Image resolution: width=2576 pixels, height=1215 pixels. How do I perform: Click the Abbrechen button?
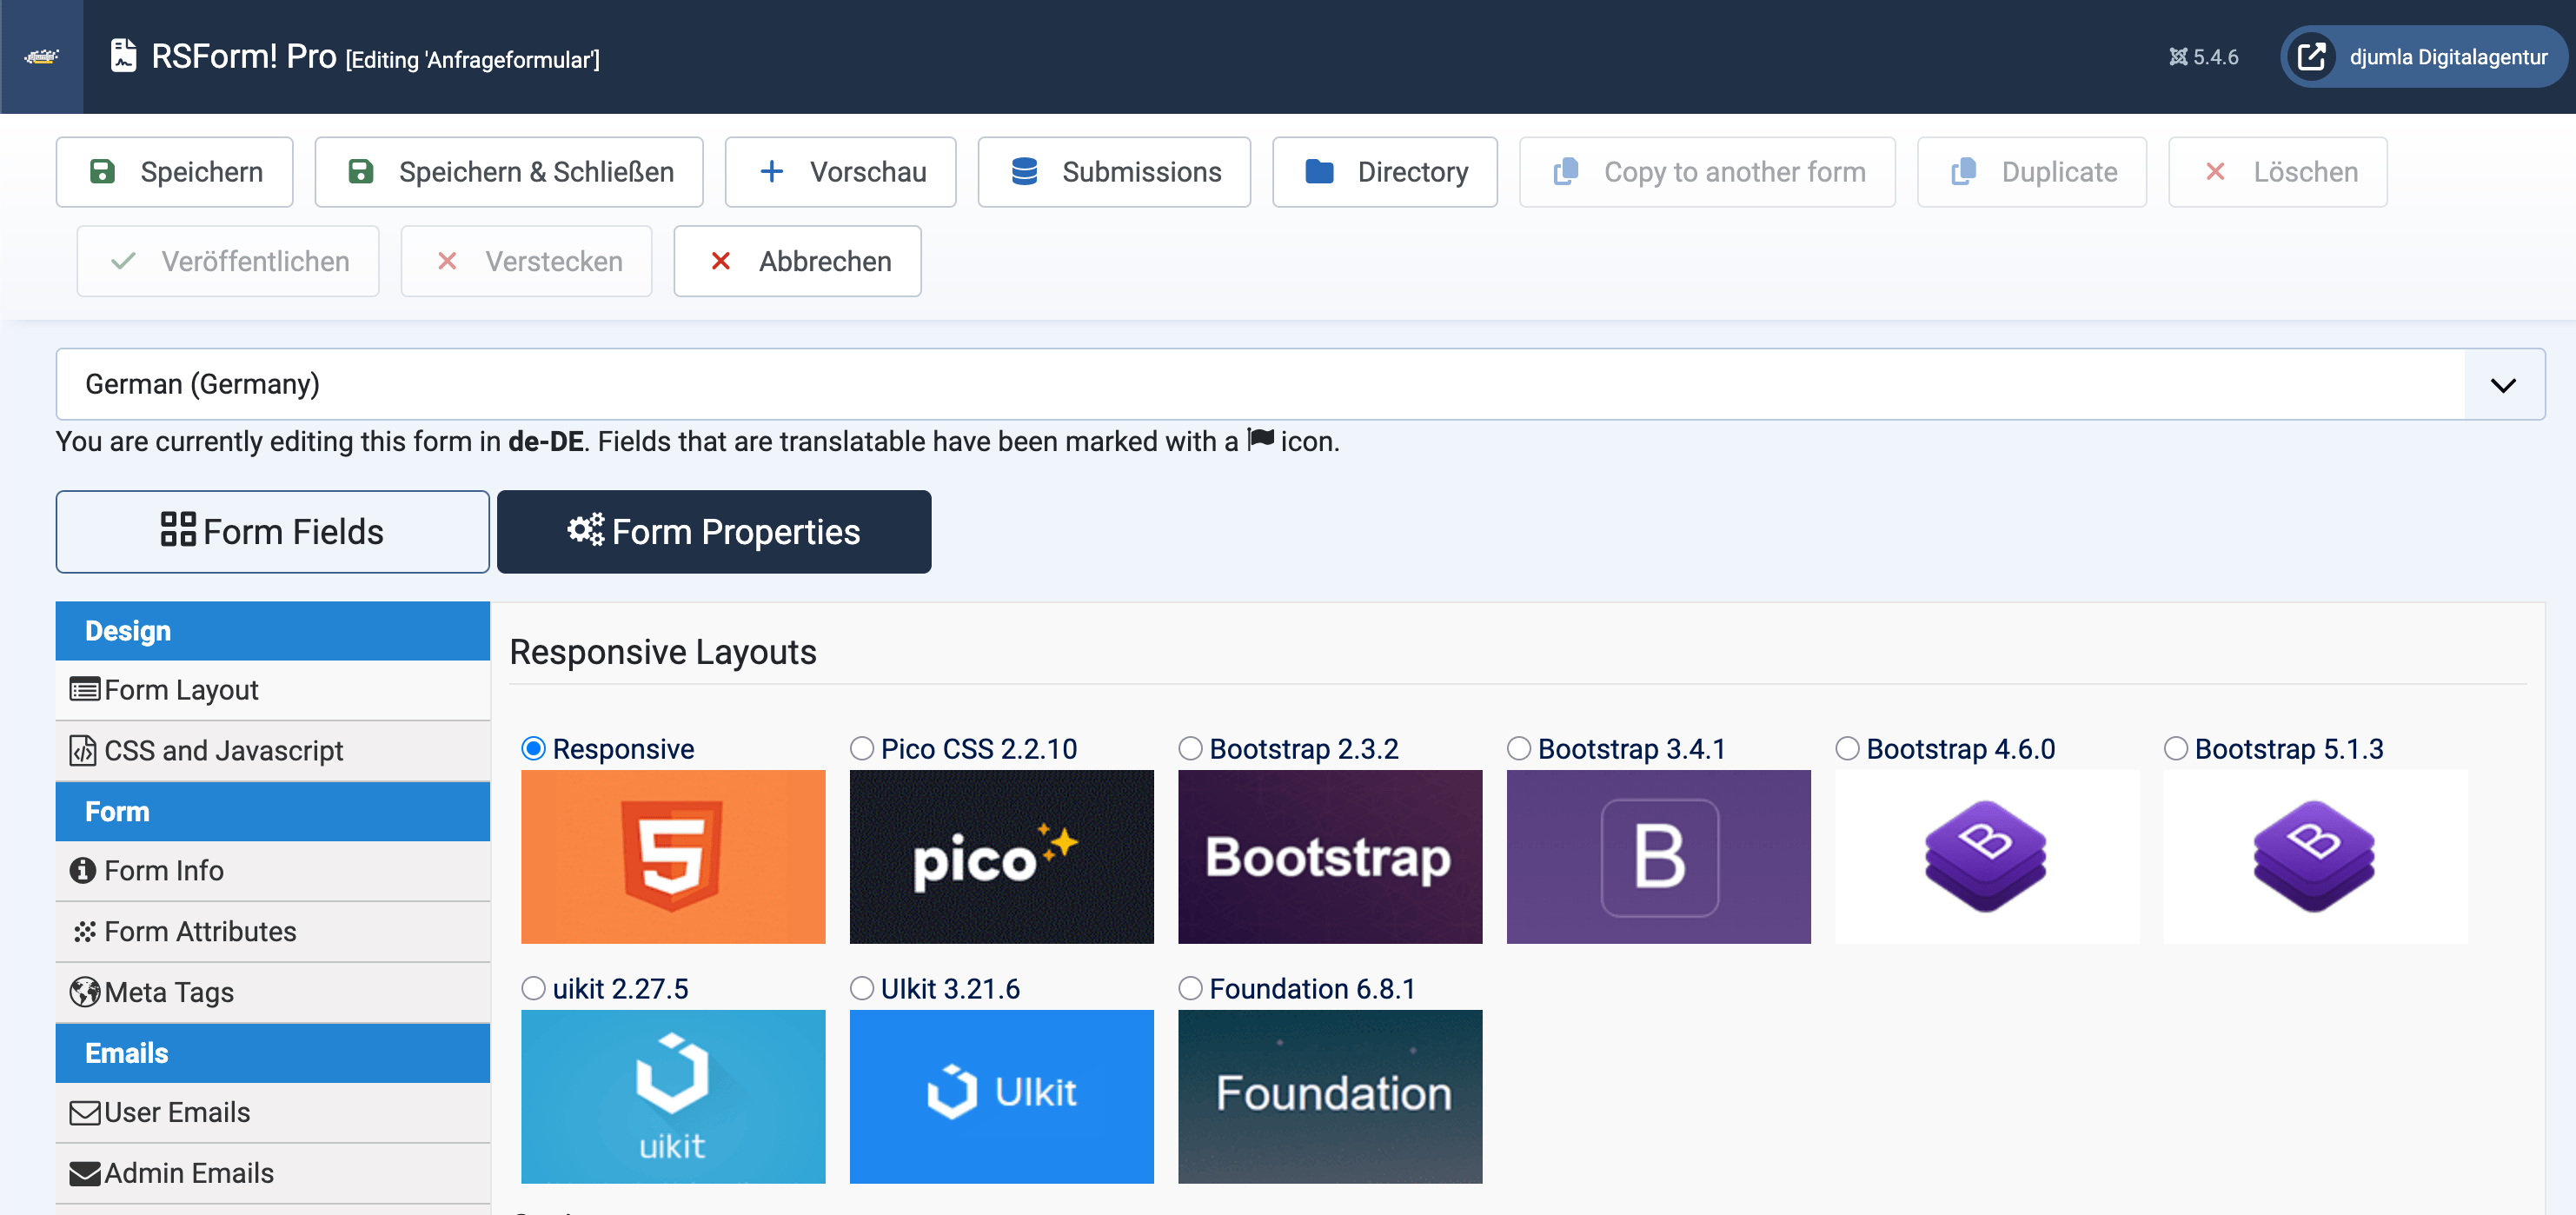coord(797,261)
